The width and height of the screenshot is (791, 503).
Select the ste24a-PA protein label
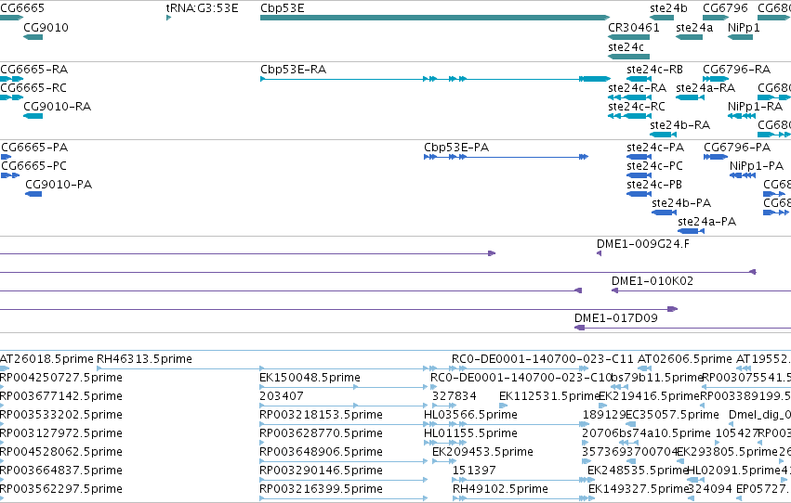coord(706,222)
